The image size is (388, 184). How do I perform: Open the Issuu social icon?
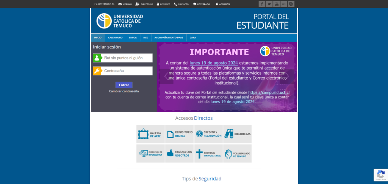click(291, 4)
